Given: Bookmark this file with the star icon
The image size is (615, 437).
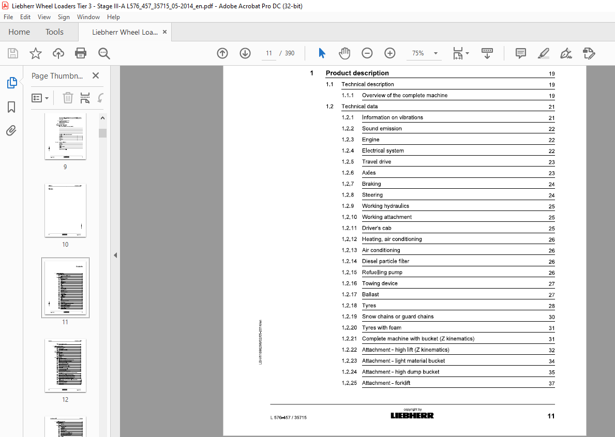Looking at the screenshot, I should tap(36, 53).
